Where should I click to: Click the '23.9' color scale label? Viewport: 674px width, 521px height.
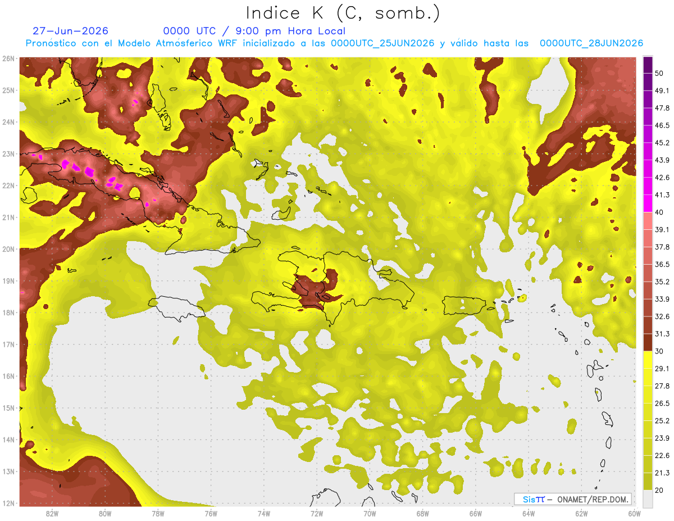tap(662, 438)
